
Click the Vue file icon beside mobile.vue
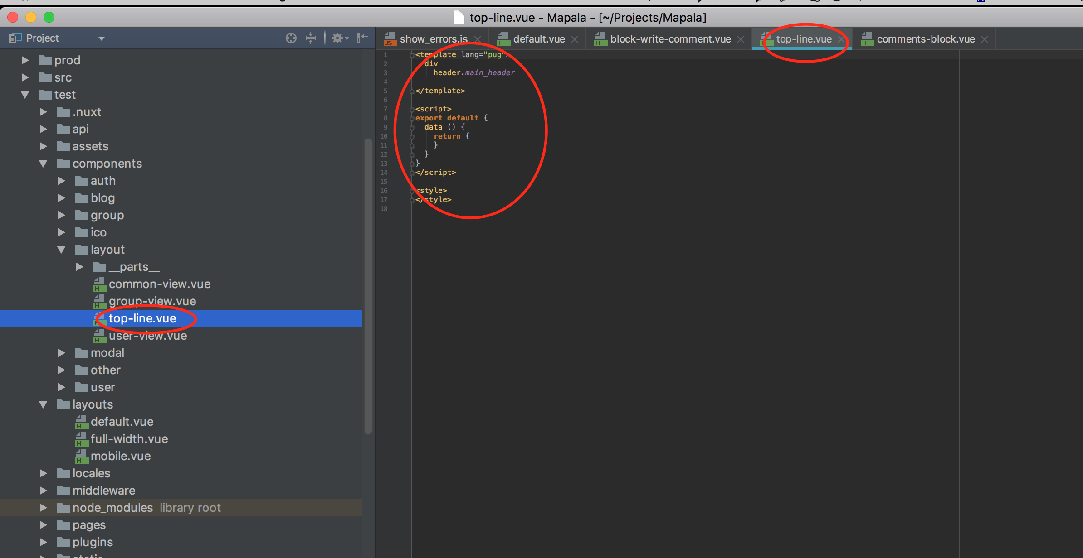[82, 456]
